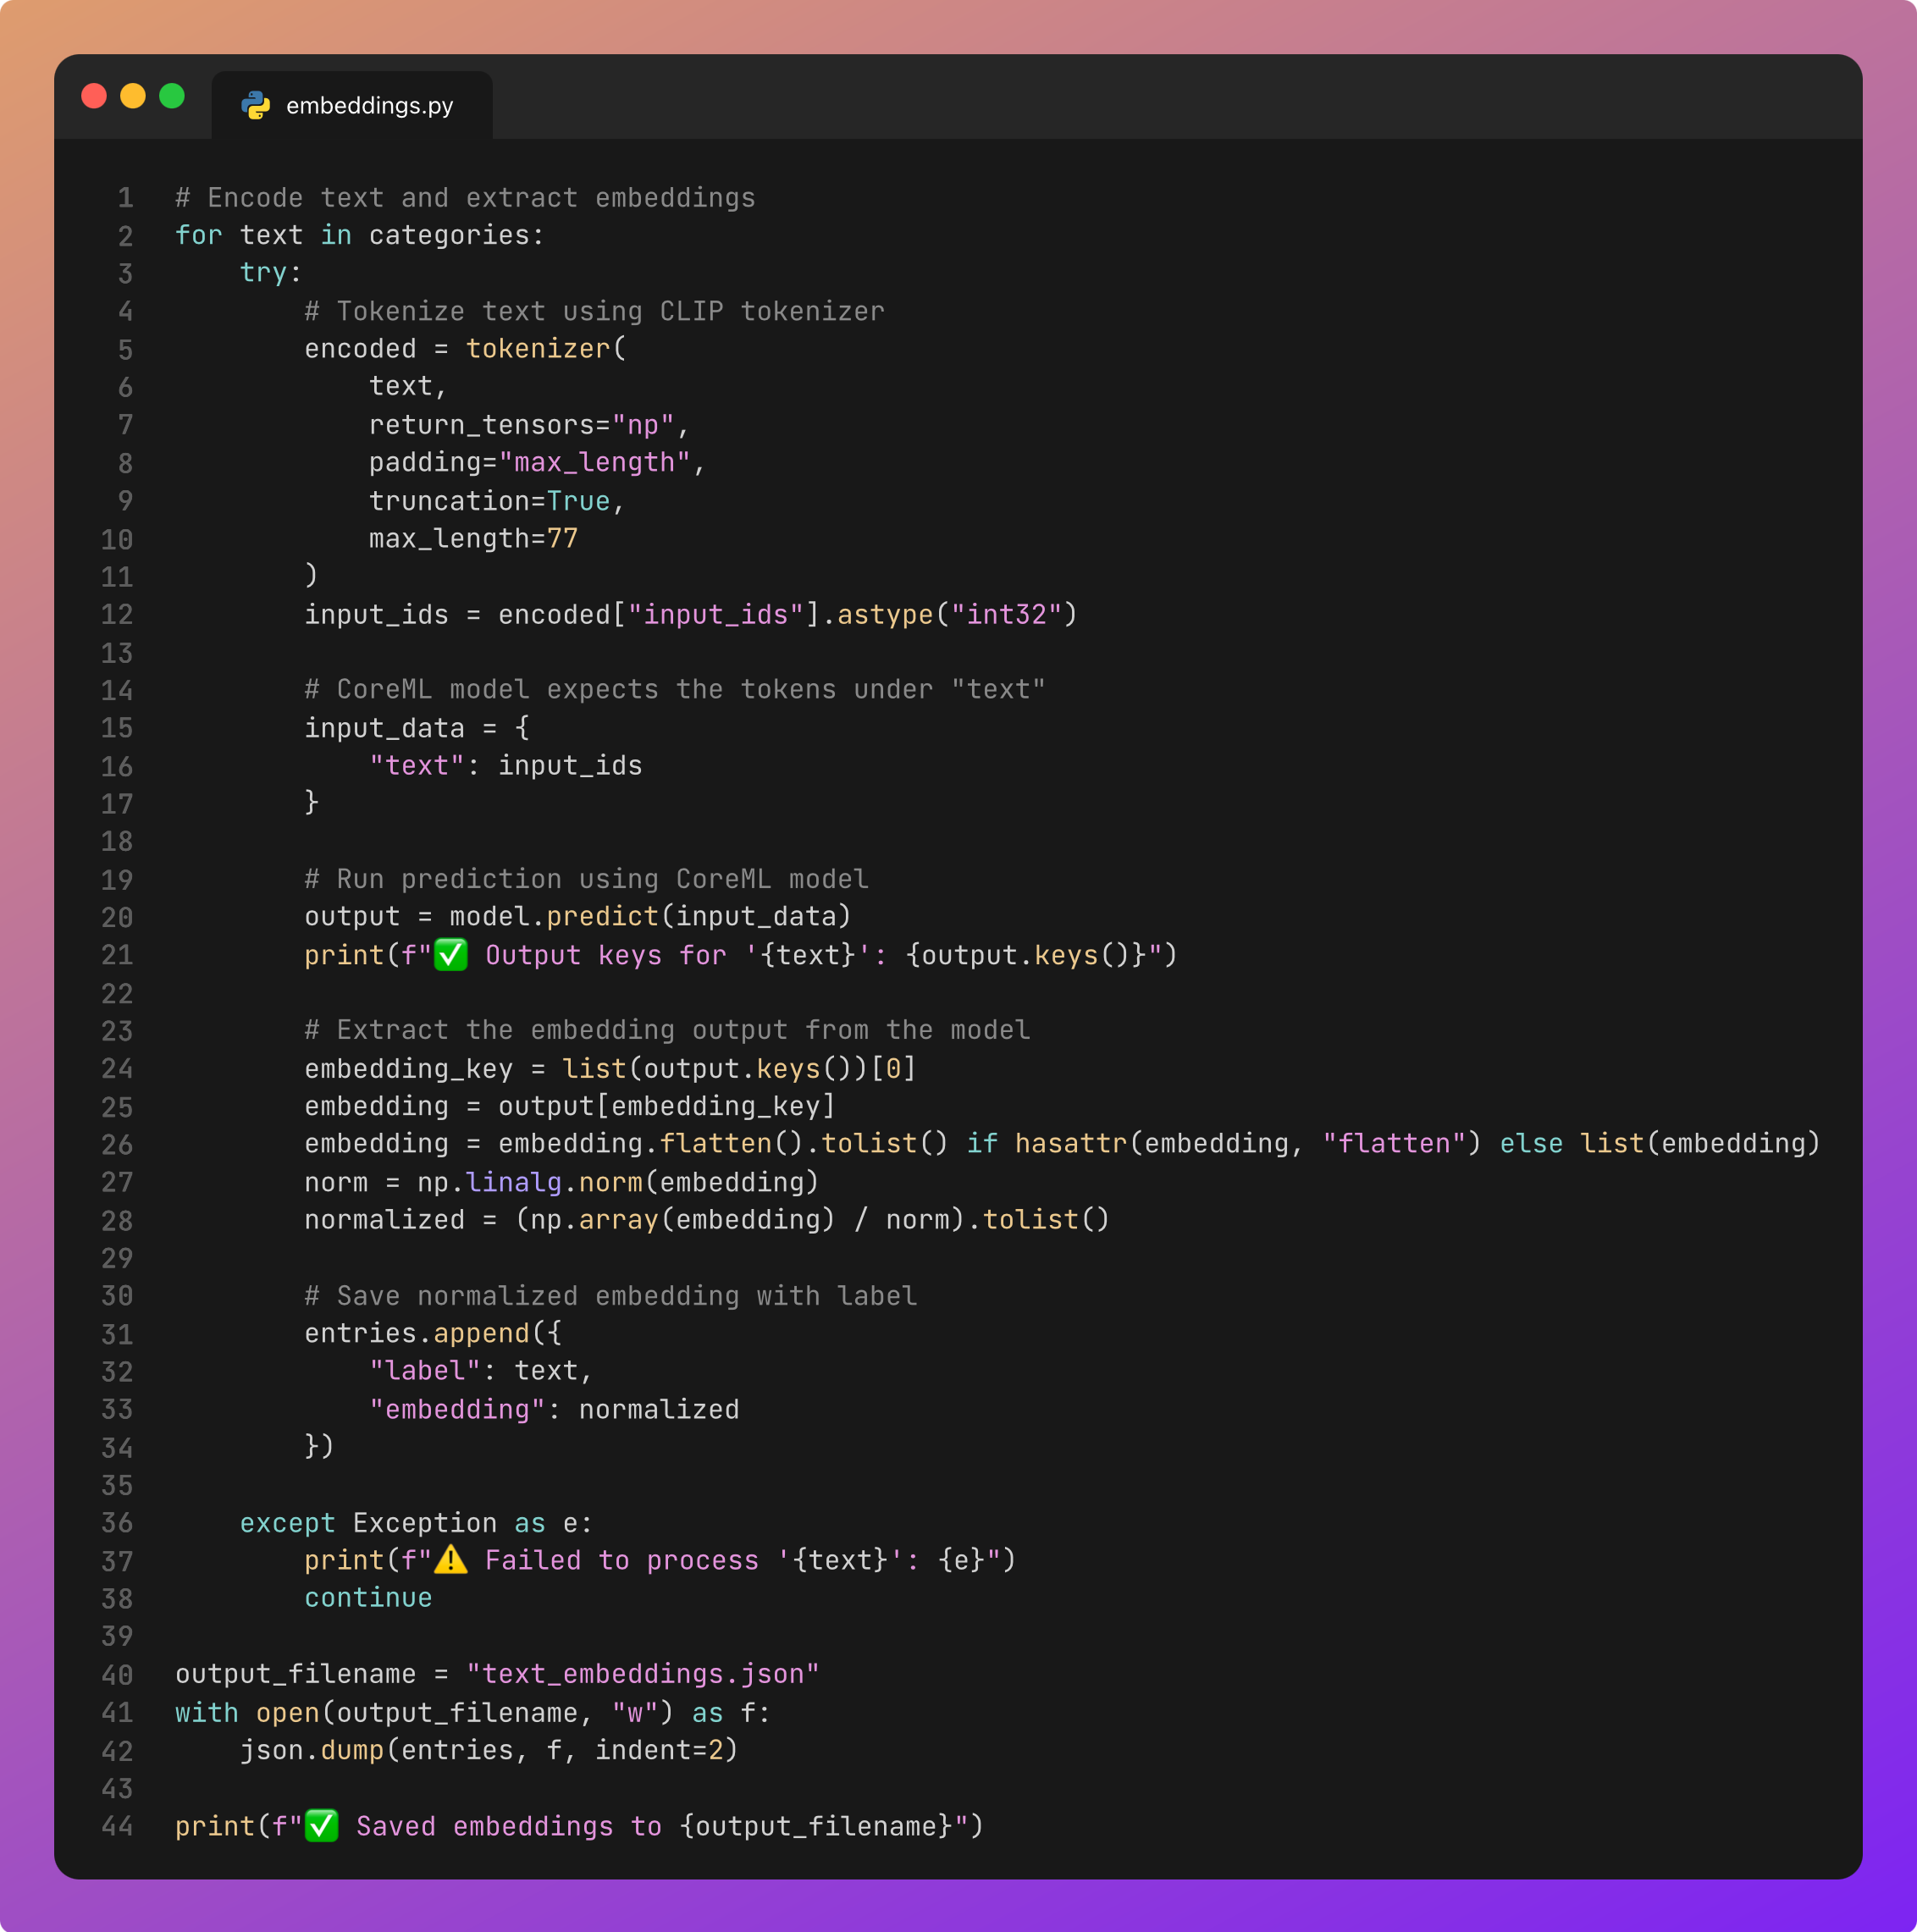Image resolution: width=1917 pixels, height=1932 pixels.
Task: Select the embeddings.py tab
Action: pos(368,105)
